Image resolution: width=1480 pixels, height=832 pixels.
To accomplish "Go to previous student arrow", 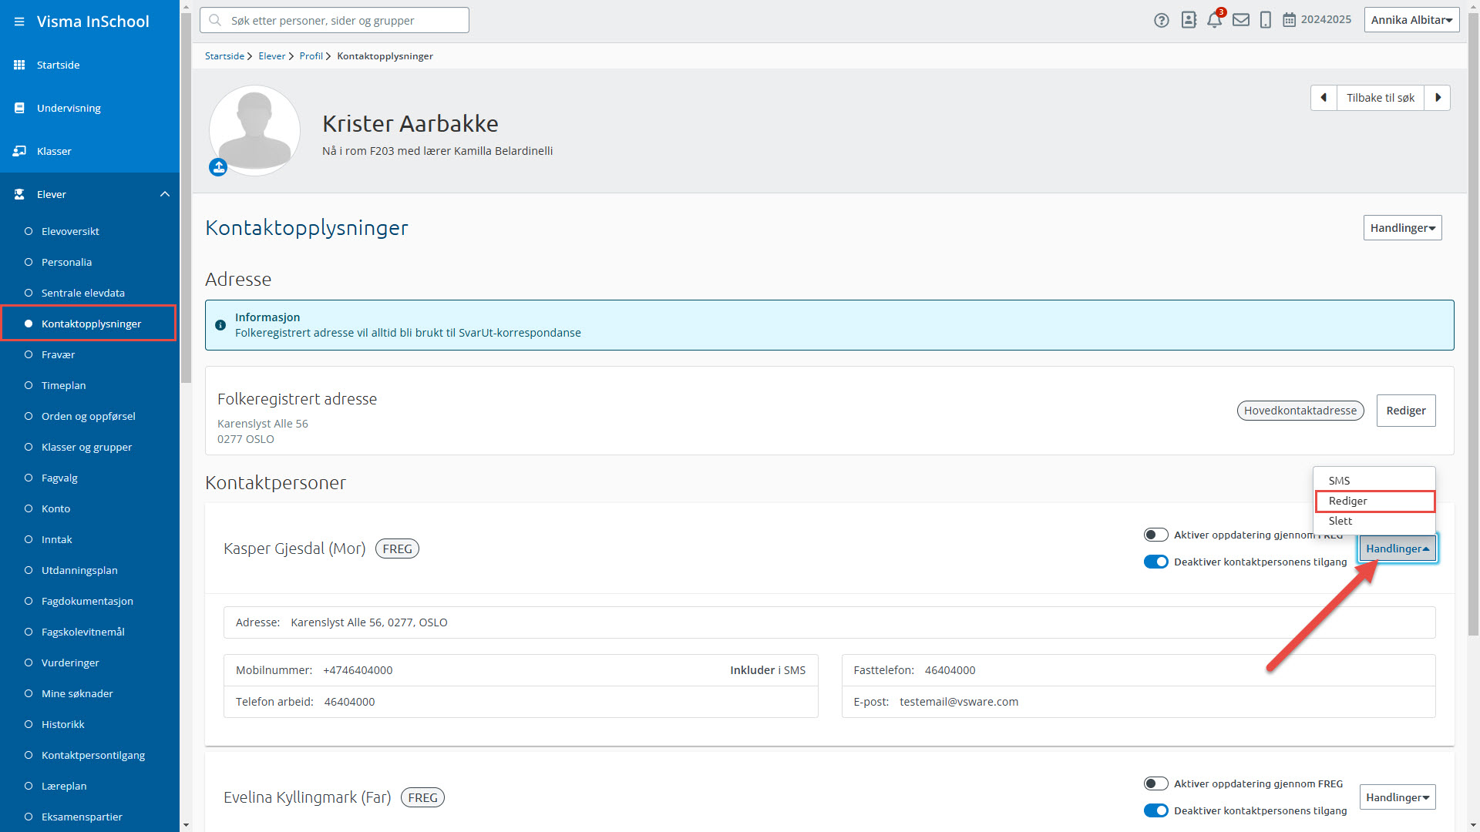I will click(x=1324, y=98).
